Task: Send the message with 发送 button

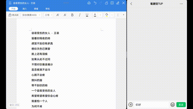Action: [x=181, y=105]
